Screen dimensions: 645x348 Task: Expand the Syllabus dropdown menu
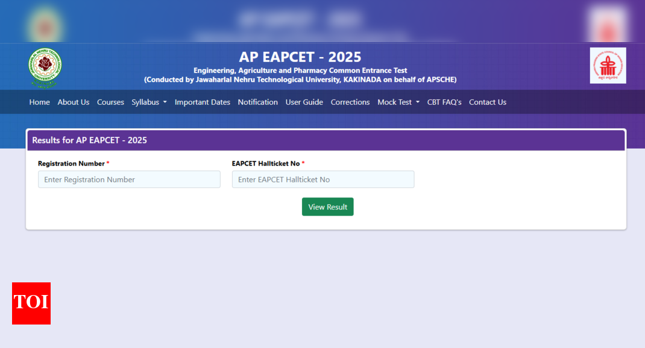tap(149, 102)
